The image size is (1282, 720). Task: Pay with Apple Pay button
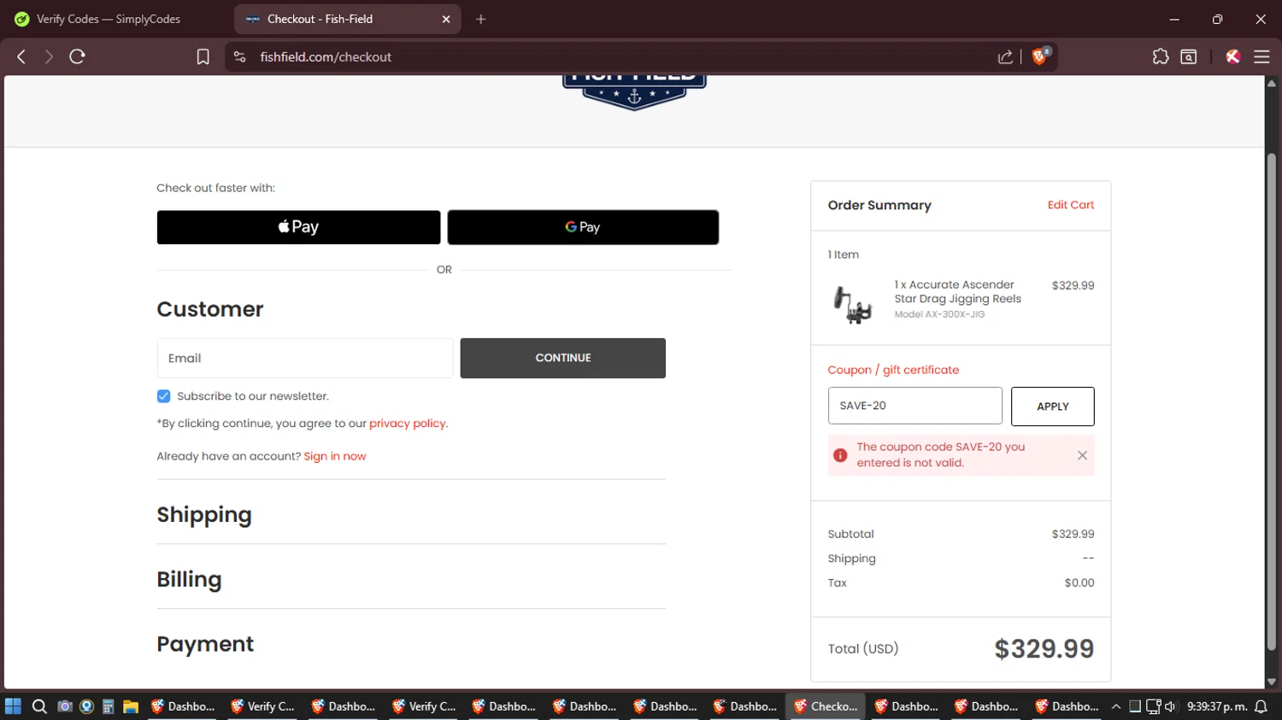click(298, 227)
